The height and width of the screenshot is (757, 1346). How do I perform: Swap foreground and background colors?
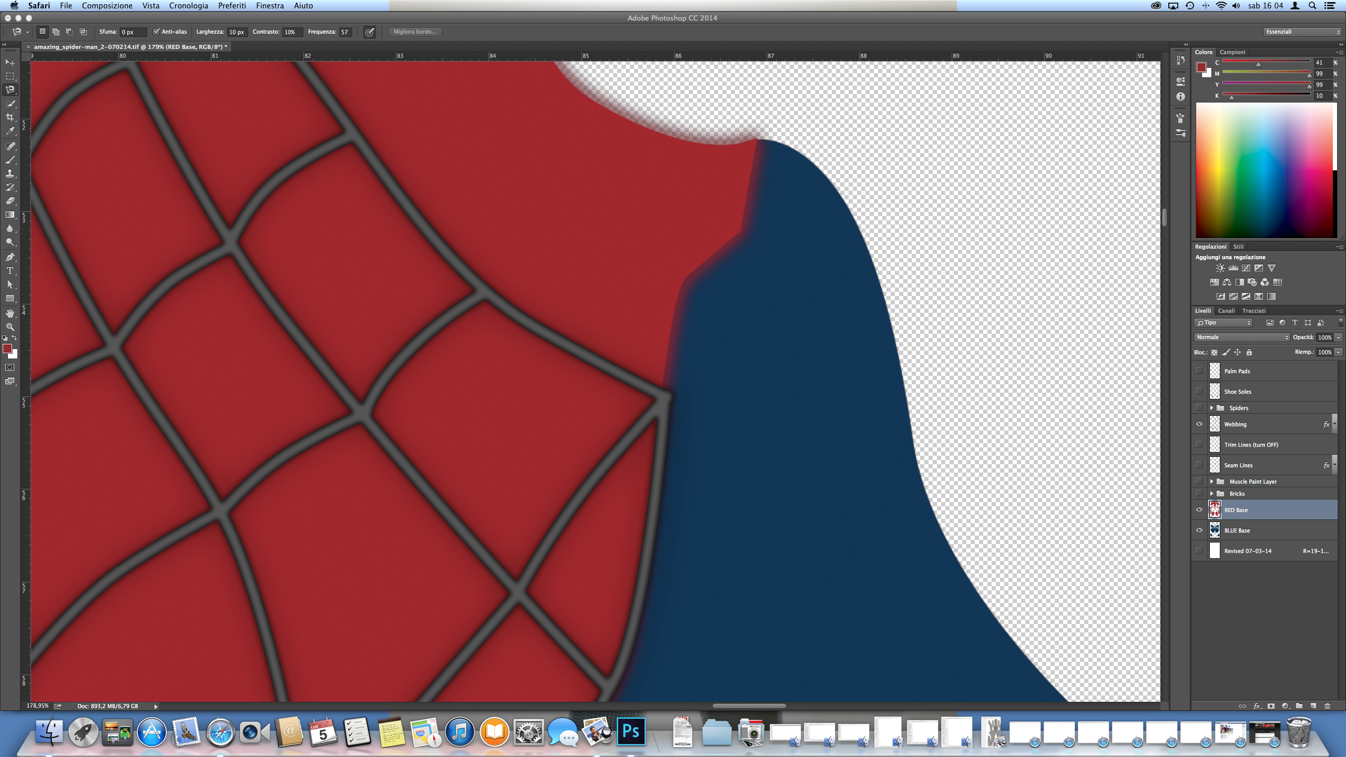coord(14,337)
